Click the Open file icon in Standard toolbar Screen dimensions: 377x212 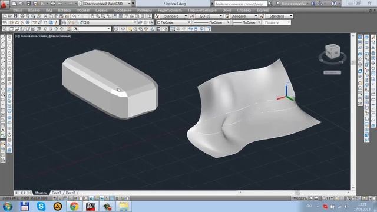tap(10, 16)
